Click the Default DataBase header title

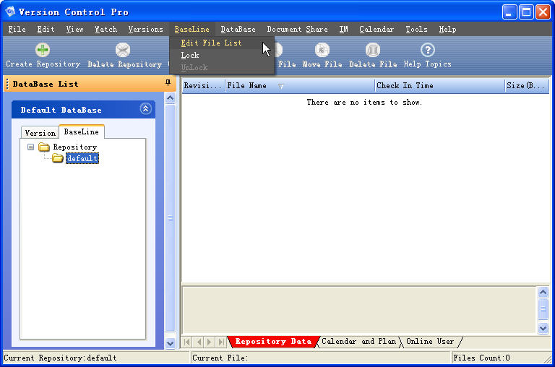61,110
